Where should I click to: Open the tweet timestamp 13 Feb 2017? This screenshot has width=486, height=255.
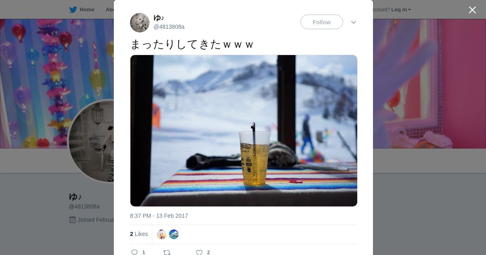pyautogui.click(x=159, y=216)
